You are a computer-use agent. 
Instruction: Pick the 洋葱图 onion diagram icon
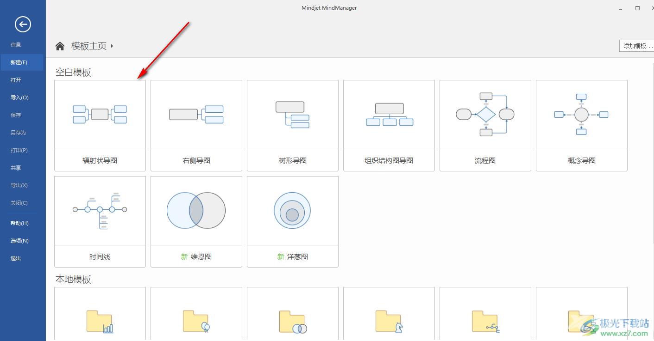(293, 211)
